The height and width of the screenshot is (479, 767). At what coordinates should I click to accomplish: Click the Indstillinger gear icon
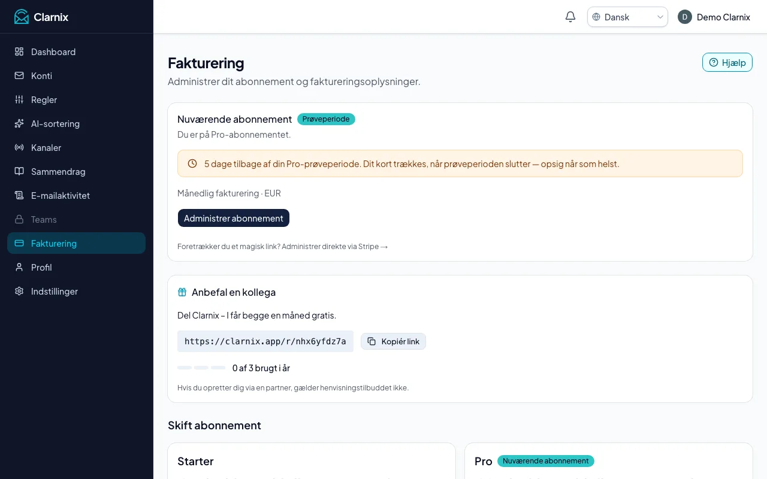coord(19,291)
